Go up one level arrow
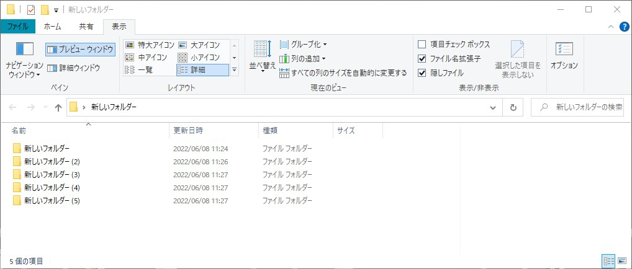 point(58,107)
